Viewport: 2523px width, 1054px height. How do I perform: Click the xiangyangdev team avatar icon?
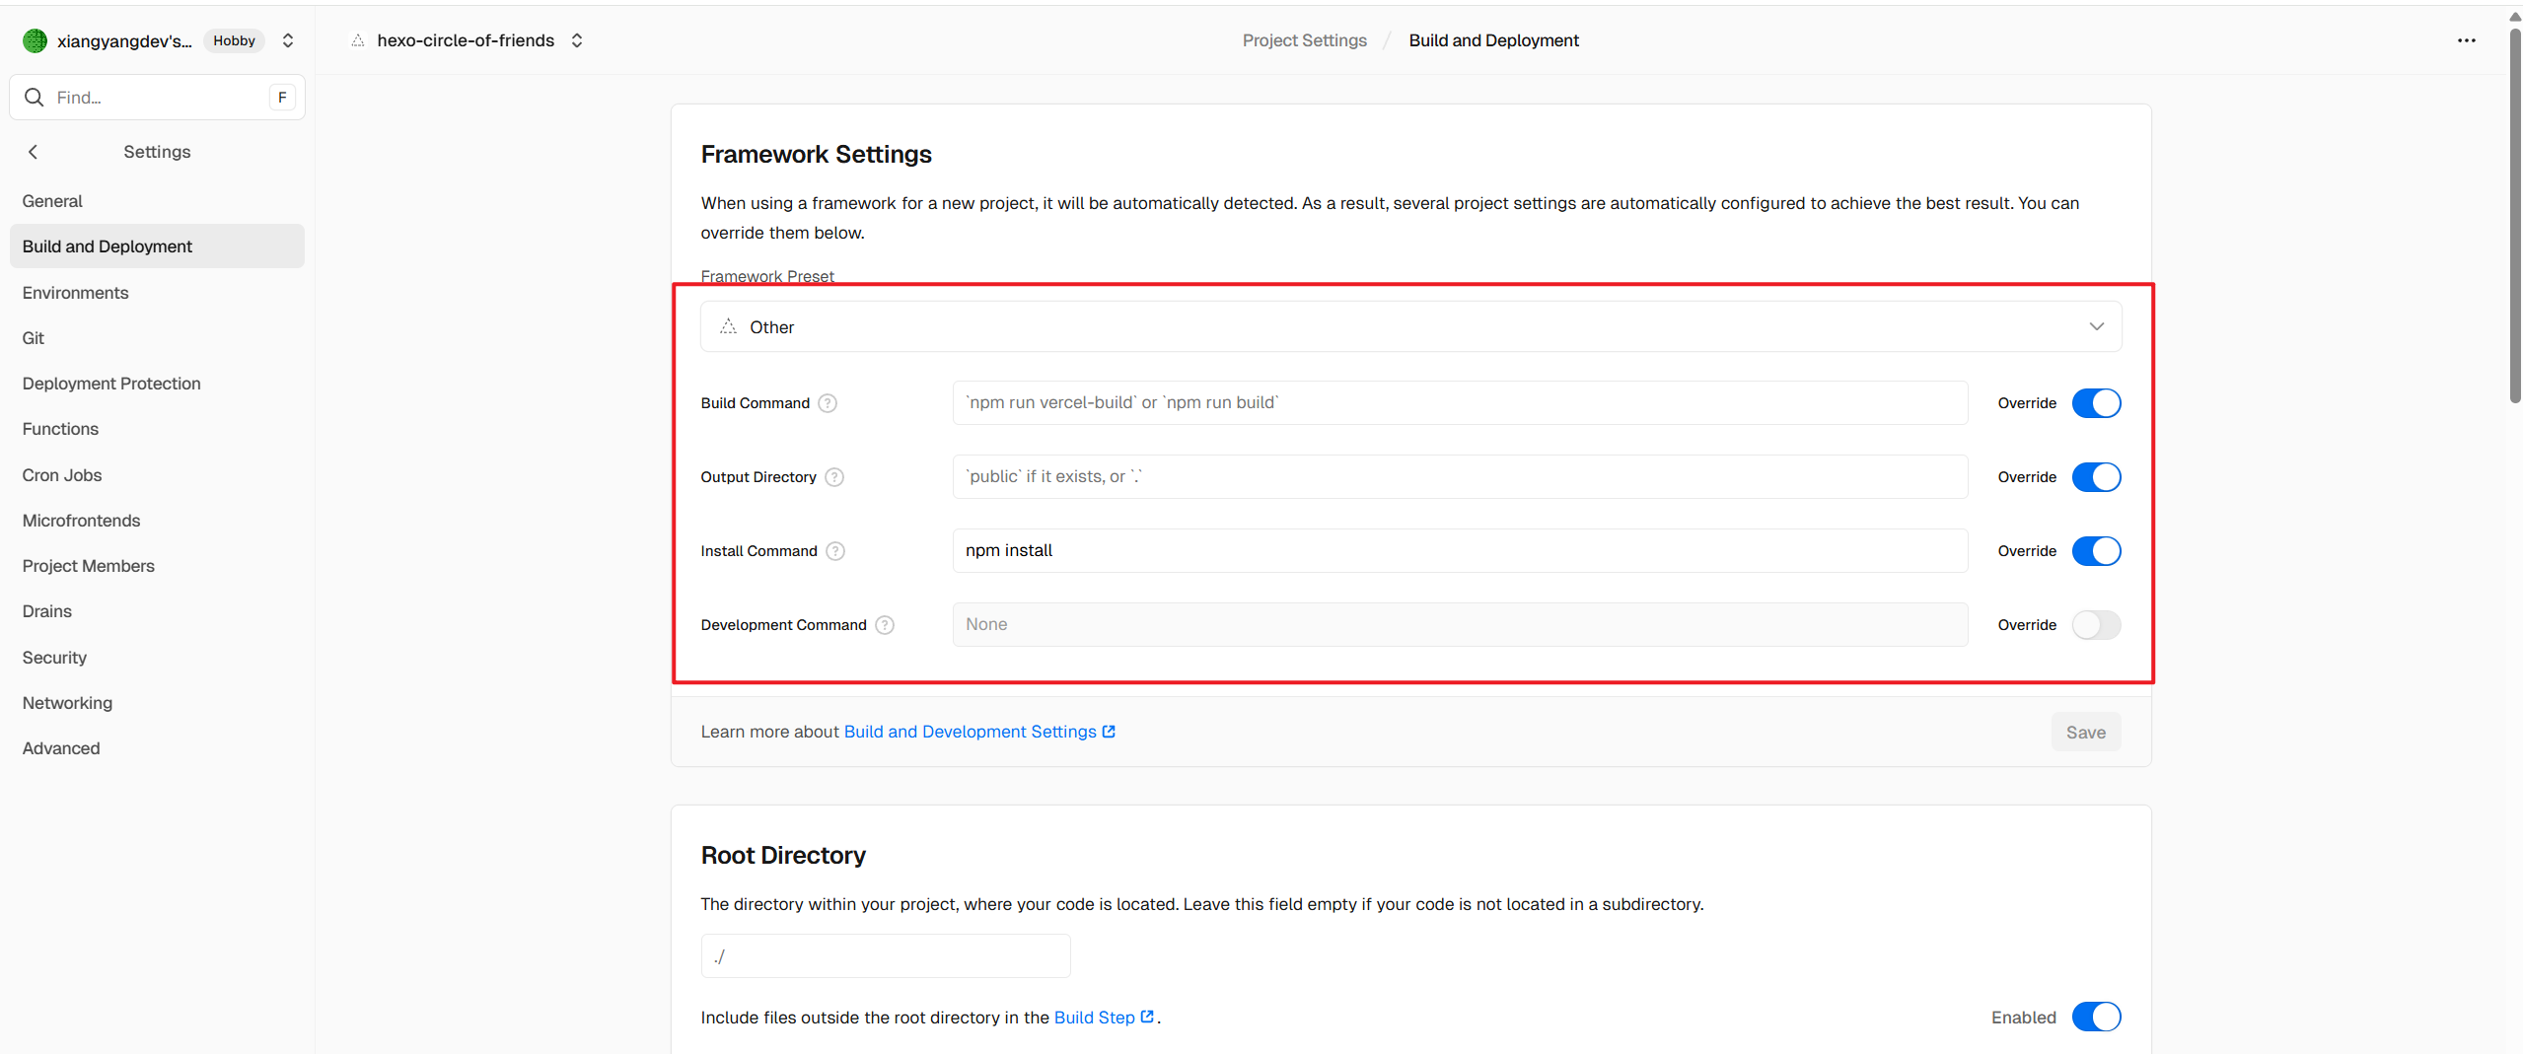(x=35, y=40)
